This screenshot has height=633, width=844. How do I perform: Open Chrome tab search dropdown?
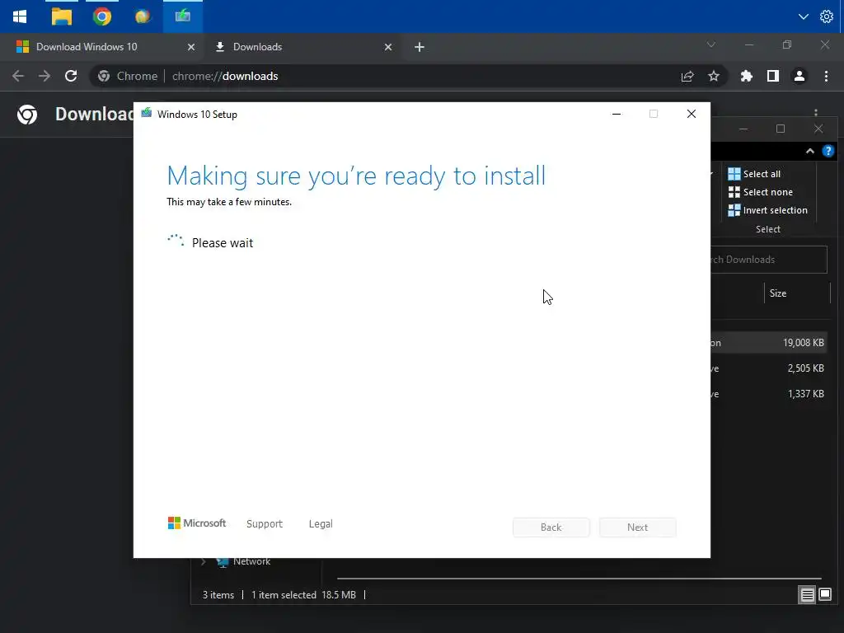click(x=711, y=45)
